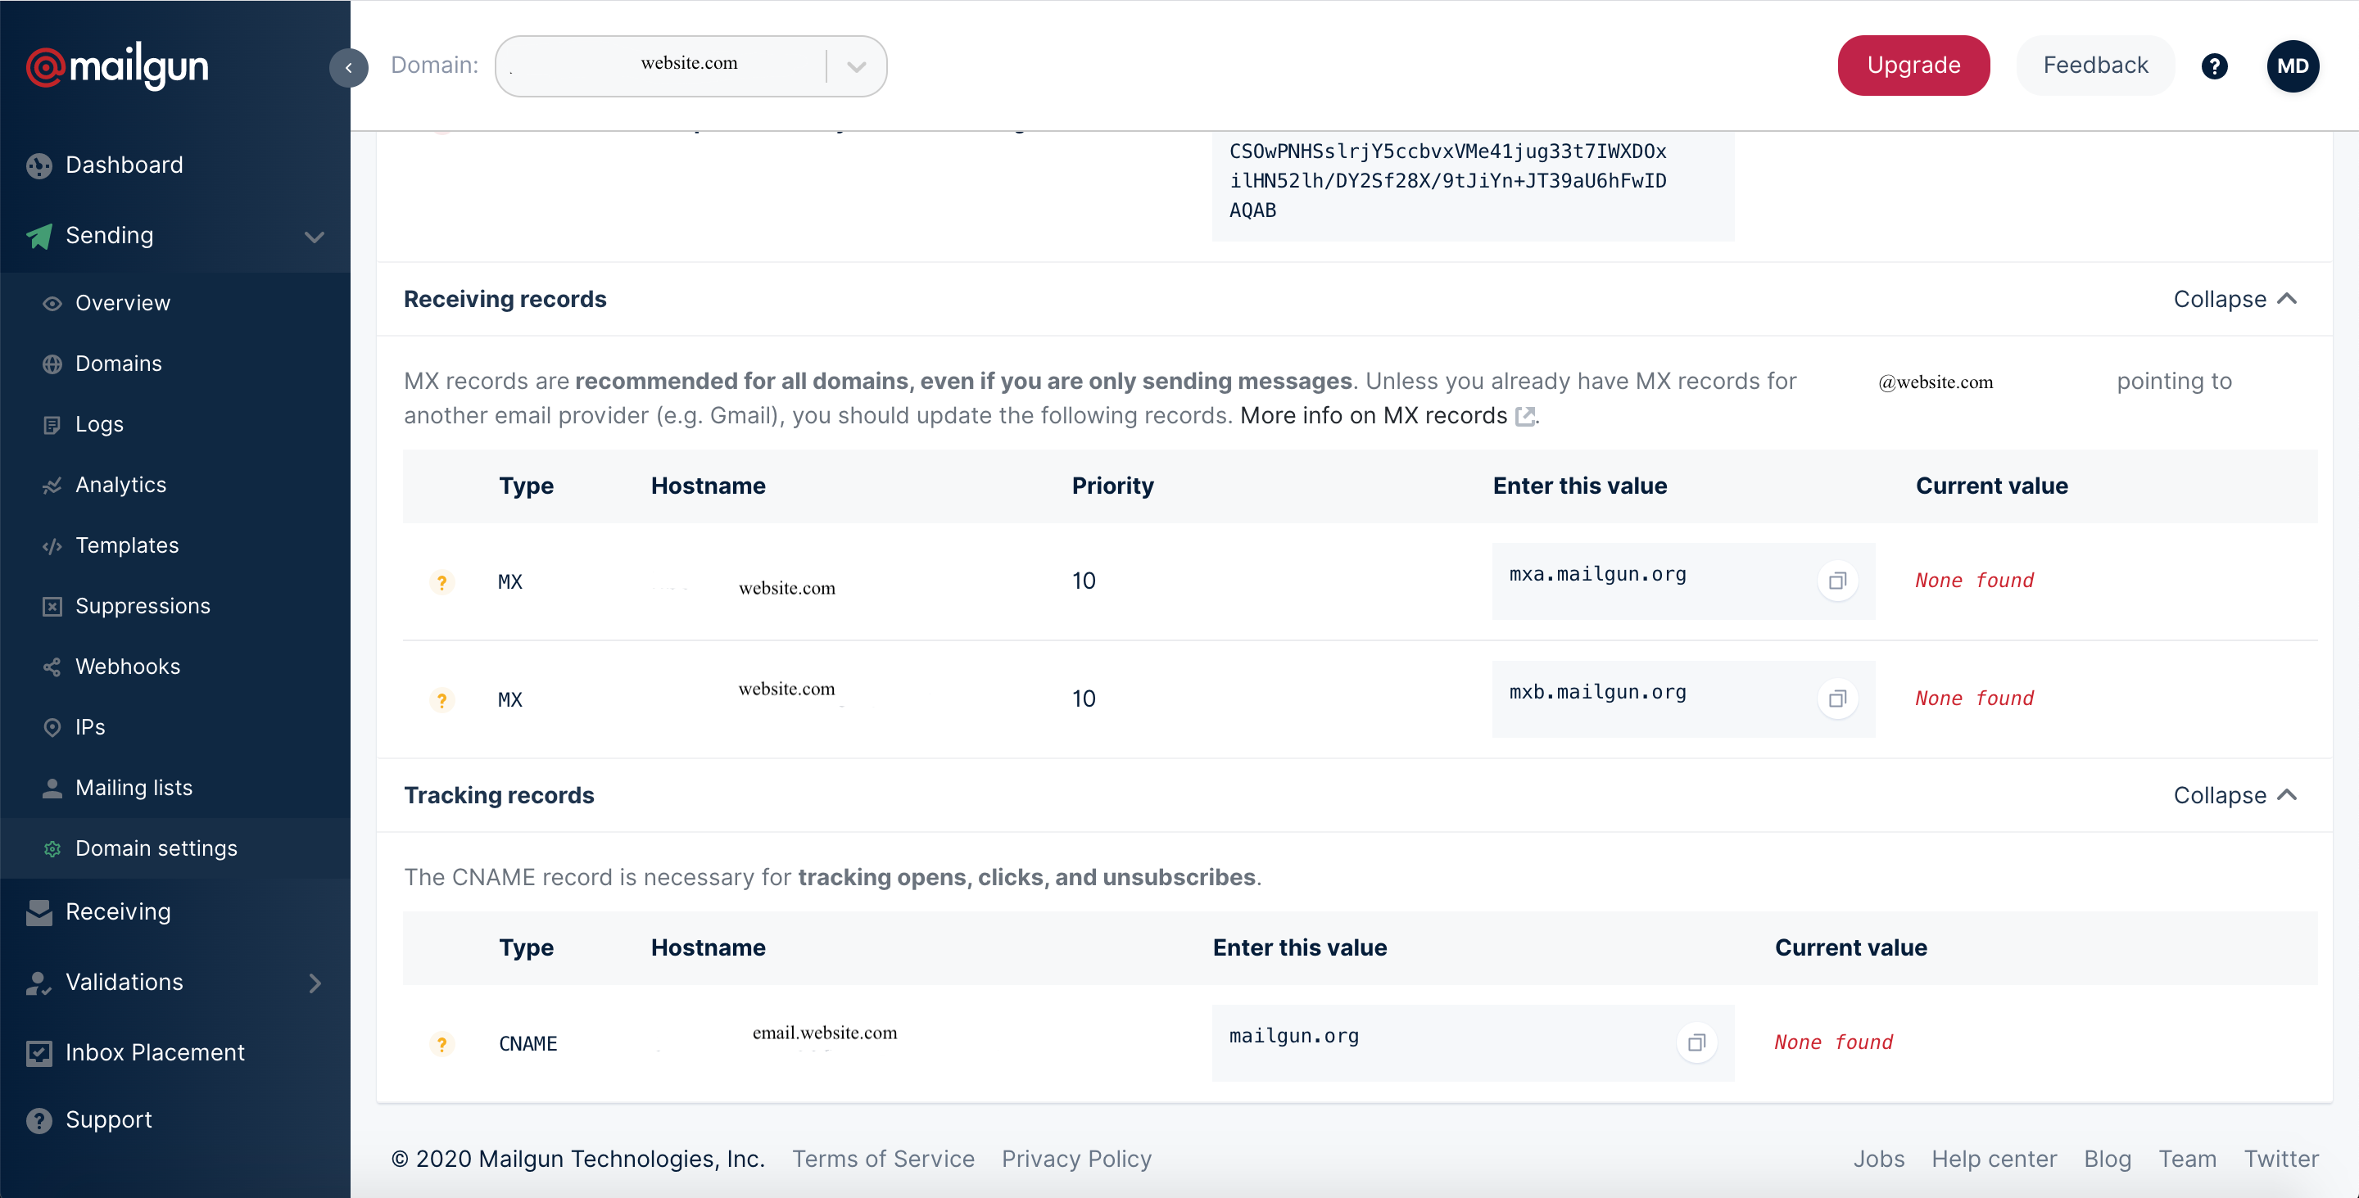Click None found for the CNAME record
The width and height of the screenshot is (2359, 1198).
coord(1832,1042)
